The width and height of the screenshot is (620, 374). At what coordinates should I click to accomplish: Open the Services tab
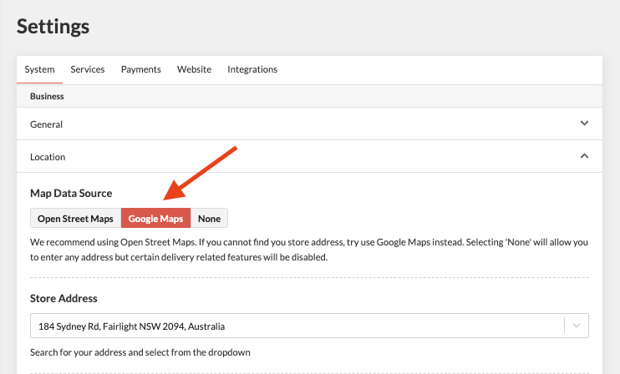point(88,69)
